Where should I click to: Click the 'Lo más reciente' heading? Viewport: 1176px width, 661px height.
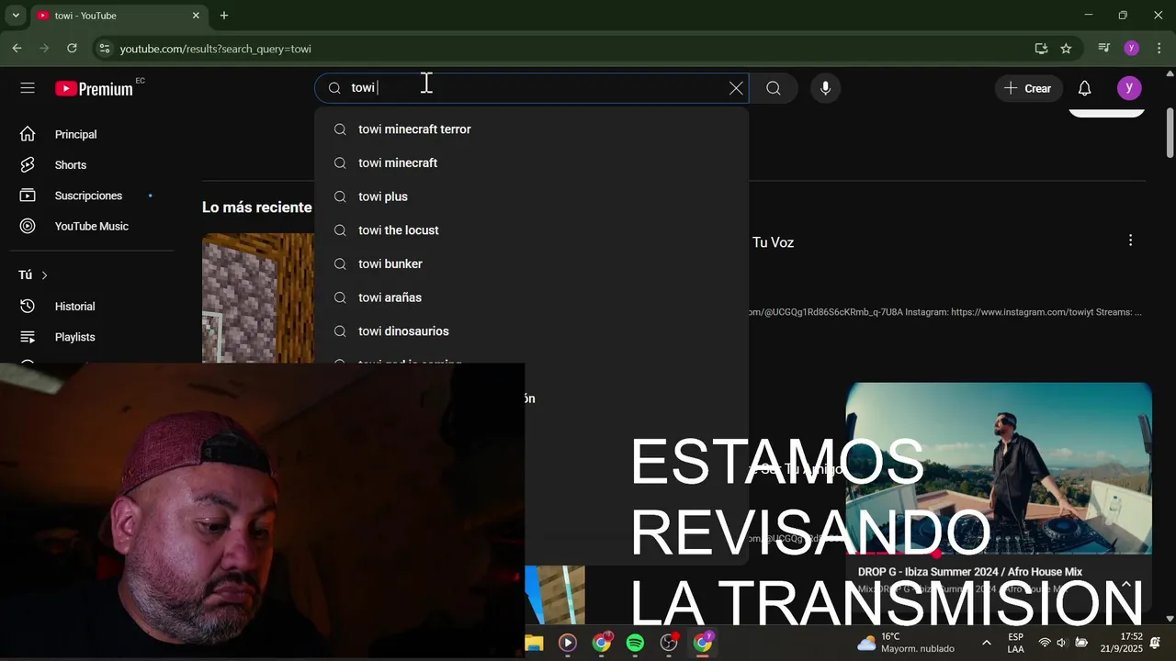(x=257, y=207)
